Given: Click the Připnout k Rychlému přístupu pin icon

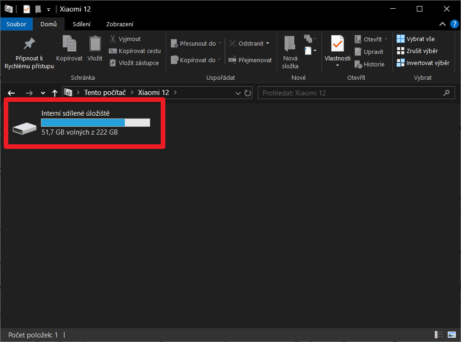Looking at the screenshot, I should [x=29, y=44].
